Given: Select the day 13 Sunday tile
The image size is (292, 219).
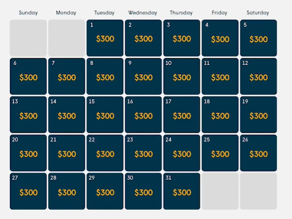Looking at the screenshot, I should pyautogui.click(x=28, y=115).
